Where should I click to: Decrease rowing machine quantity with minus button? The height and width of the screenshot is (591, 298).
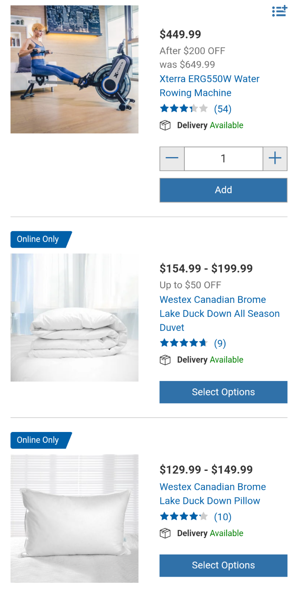click(172, 159)
